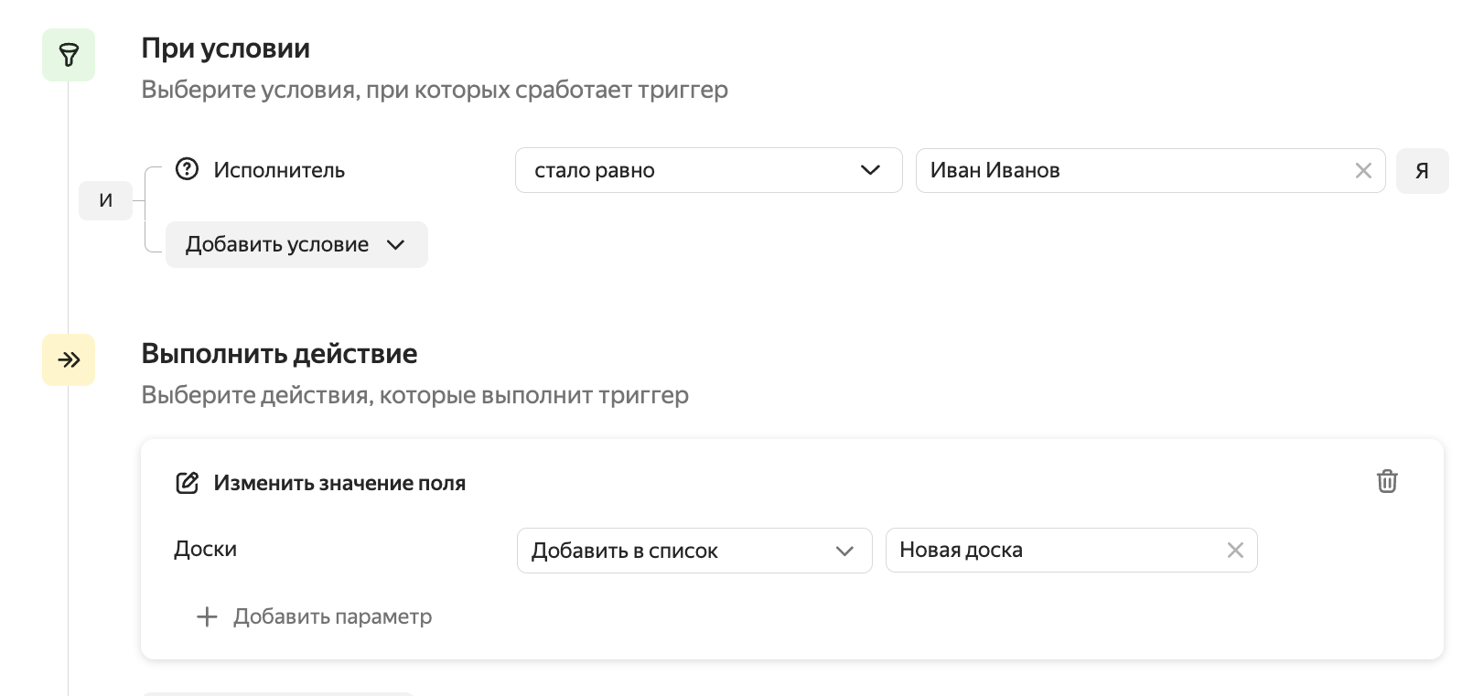Open the Добавить в список dropdown
This screenshot has height=696, width=1473.
(x=693, y=551)
